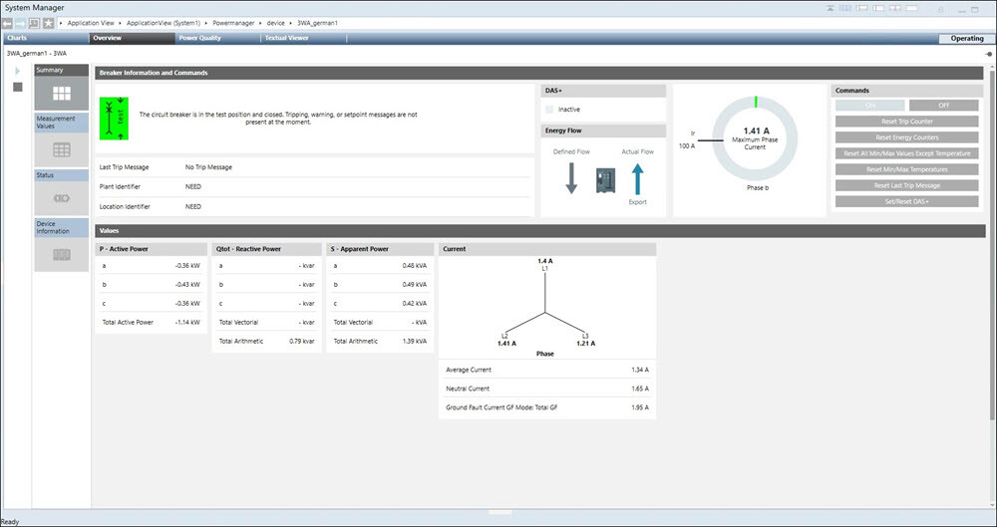Click the back navigation arrow icon
The image size is (997, 527).
[8, 22]
